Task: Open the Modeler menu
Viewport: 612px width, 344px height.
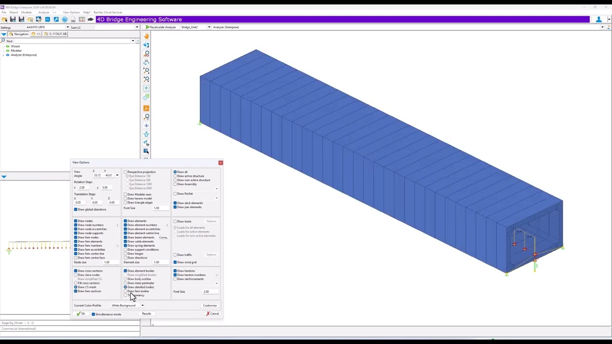Action: [x=26, y=12]
